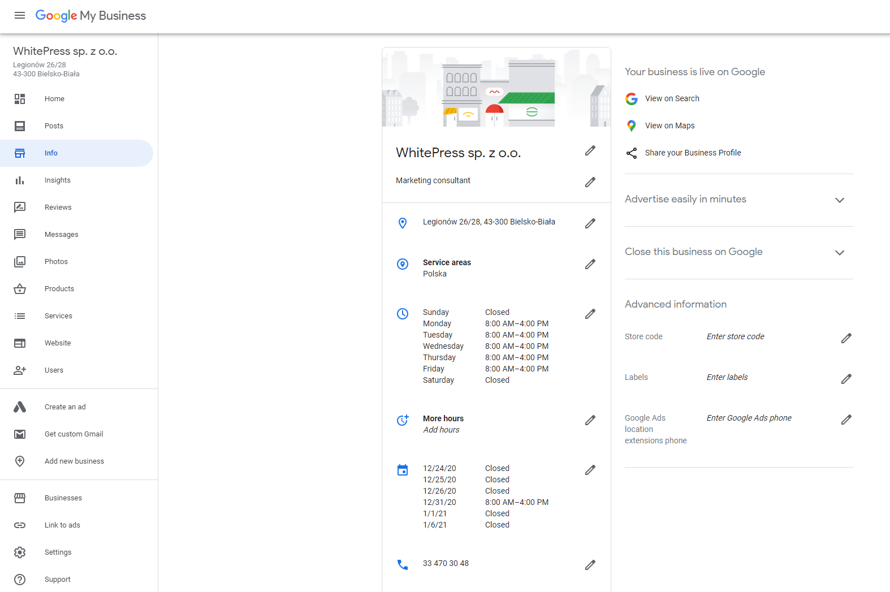
Task: Click the Polska service area text
Action: [435, 274]
